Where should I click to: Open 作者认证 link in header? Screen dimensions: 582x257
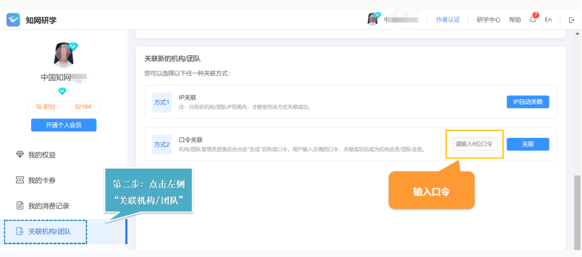448,20
